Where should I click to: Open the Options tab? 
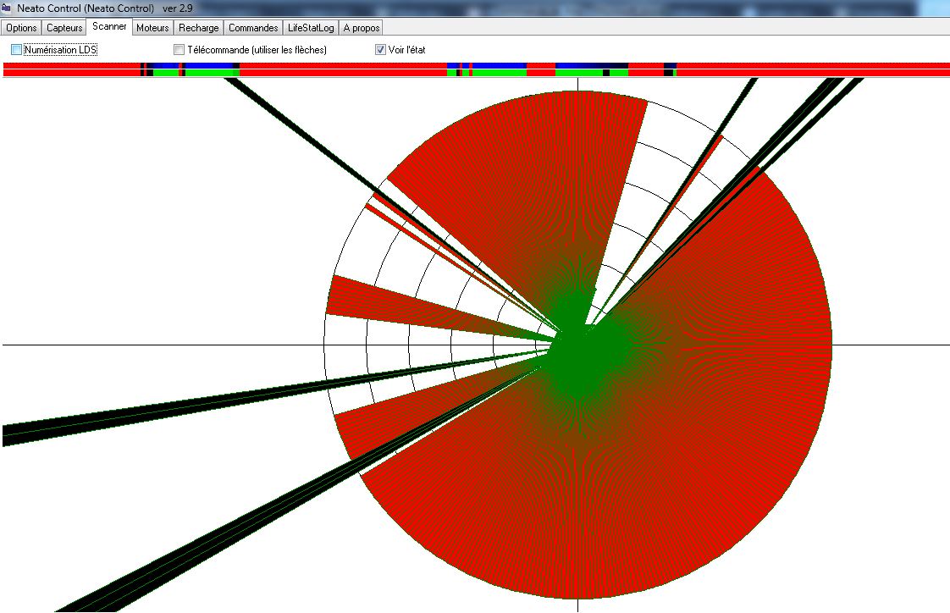click(22, 28)
